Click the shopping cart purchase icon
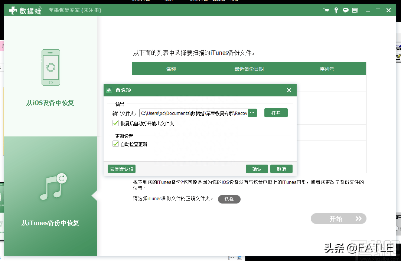Screen dimensions: 401x261 tap(326, 10)
